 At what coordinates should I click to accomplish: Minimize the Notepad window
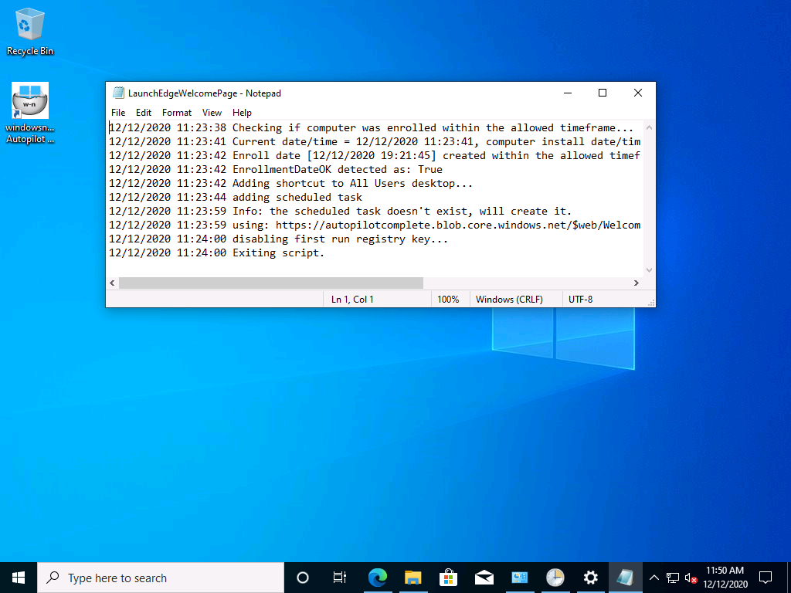point(568,93)
